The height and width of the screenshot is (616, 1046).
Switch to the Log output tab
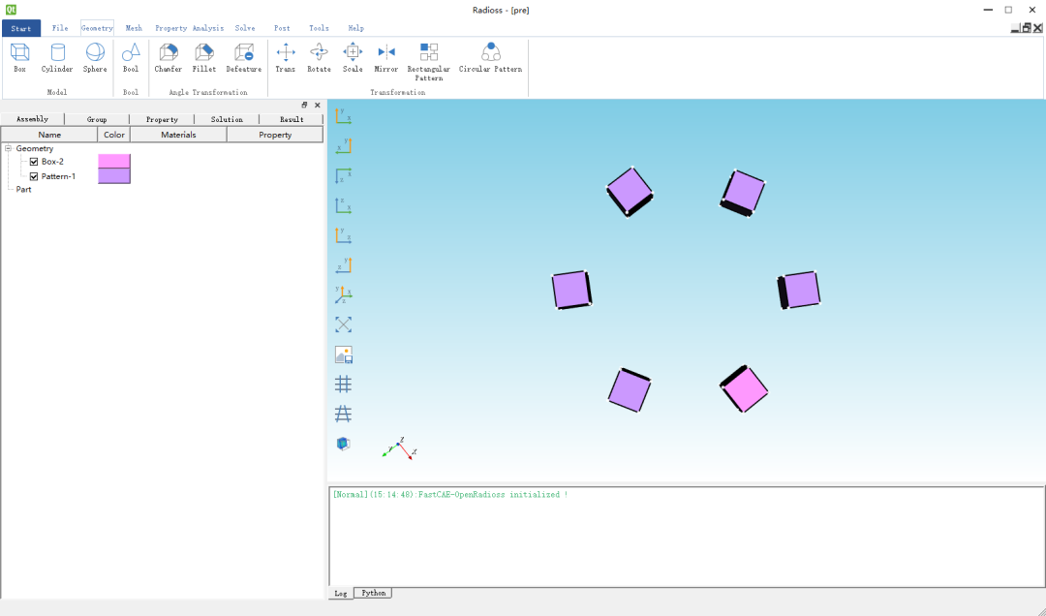tap(341, 594)
